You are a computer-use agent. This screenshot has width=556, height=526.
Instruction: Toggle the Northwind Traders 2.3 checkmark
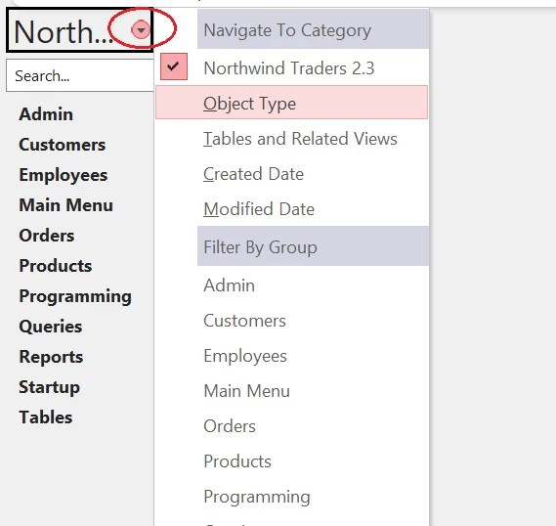[x=174, y=66]
